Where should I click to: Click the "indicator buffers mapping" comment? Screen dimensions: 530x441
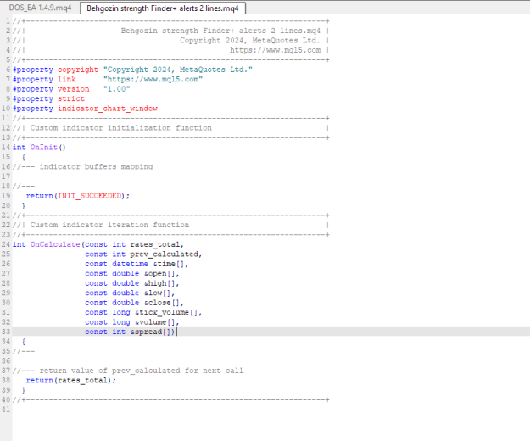pyautogui.click(x=96, y=166)
